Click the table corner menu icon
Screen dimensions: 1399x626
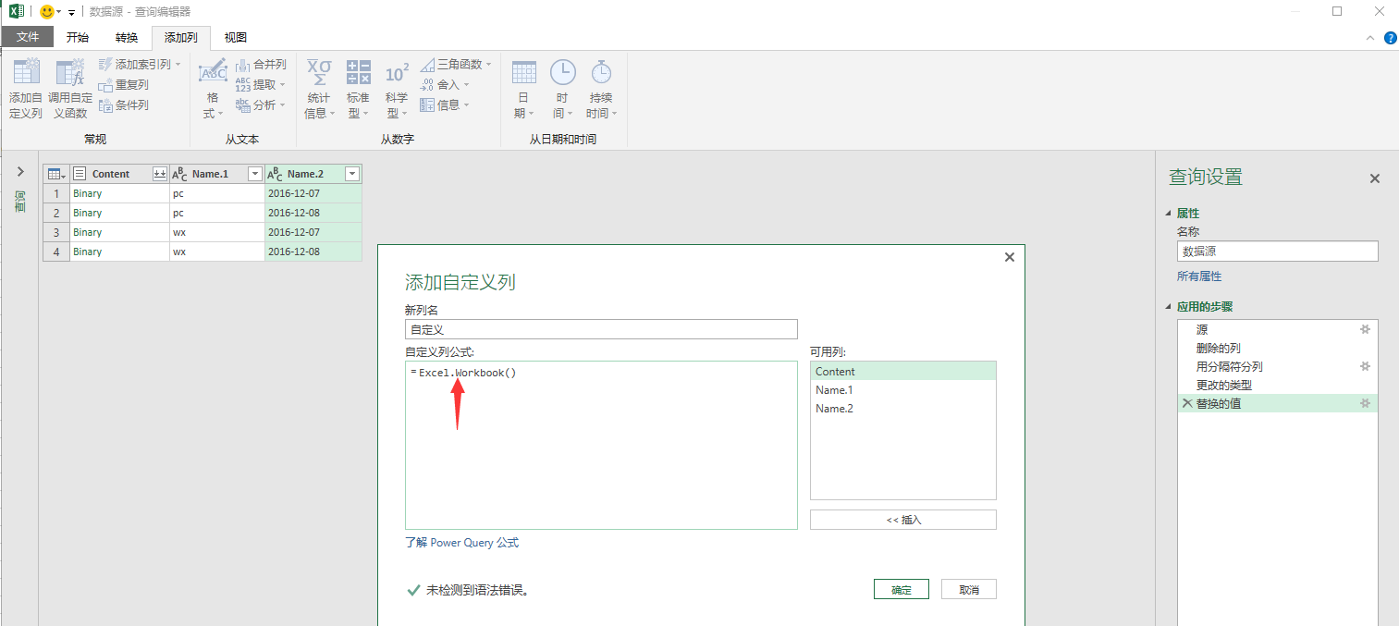pyautogui.click(x=56, y=174)
